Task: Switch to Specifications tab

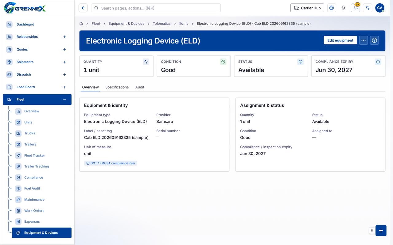Action: click(117, 87)
